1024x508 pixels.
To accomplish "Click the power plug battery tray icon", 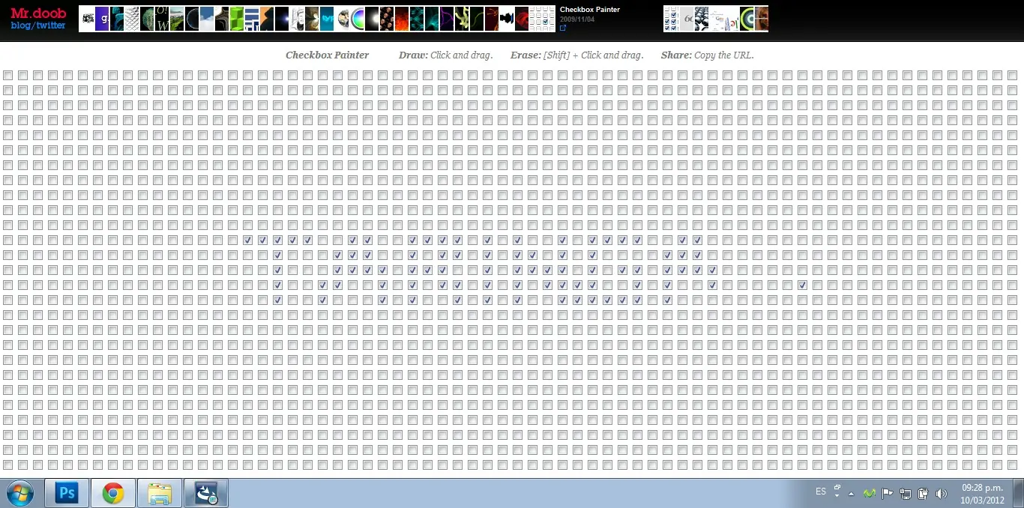I will coord(924,493).
